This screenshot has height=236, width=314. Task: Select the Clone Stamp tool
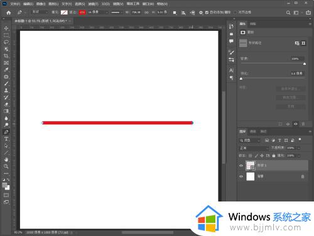[6, 90]
